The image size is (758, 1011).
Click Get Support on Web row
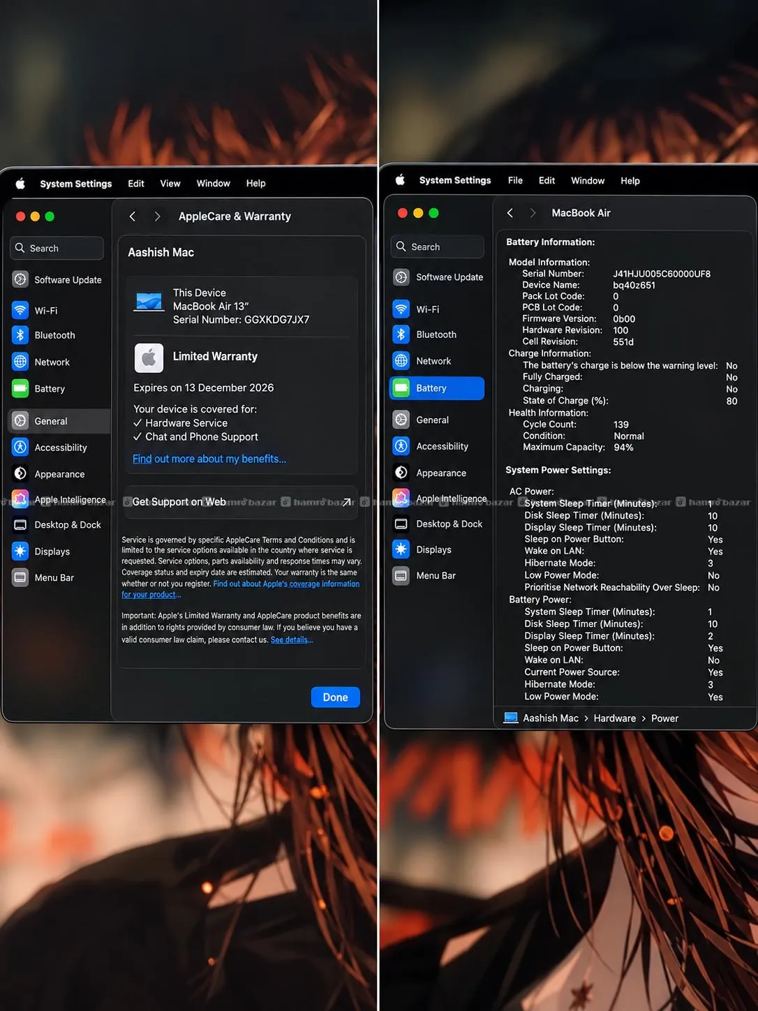(x=241, y=502)
